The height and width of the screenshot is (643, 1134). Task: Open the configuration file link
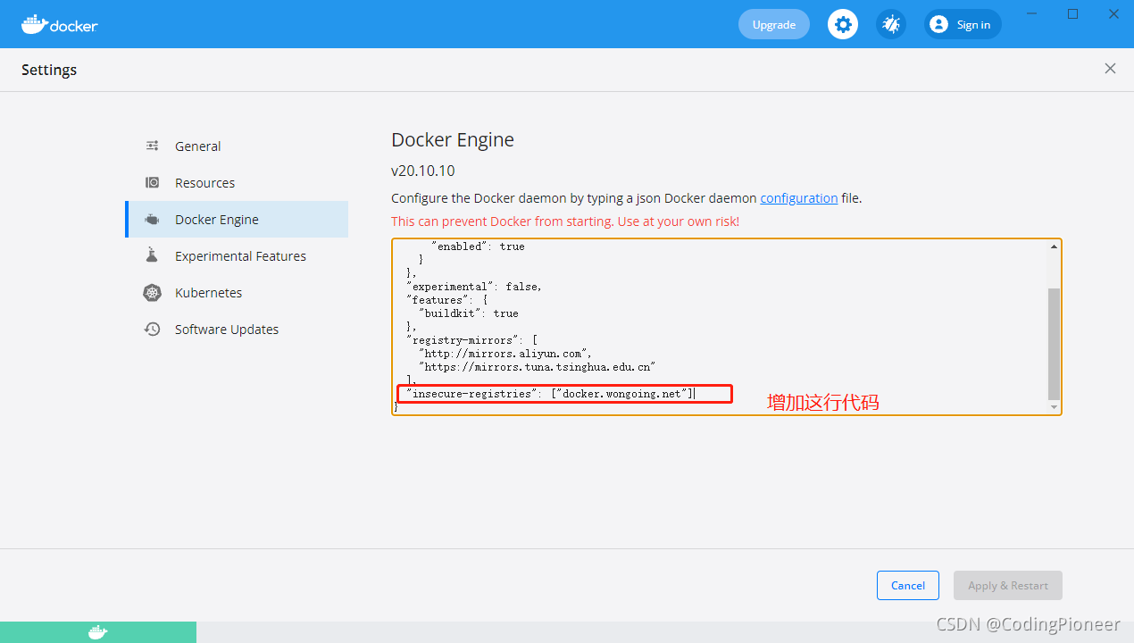(799, 198)
